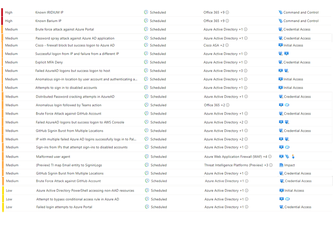Click the Credential Access mask icon in the Failed AzureAD logons host row
Image resolution: width=333 pixels, height=242 pixels.
[x=286, y=71]
